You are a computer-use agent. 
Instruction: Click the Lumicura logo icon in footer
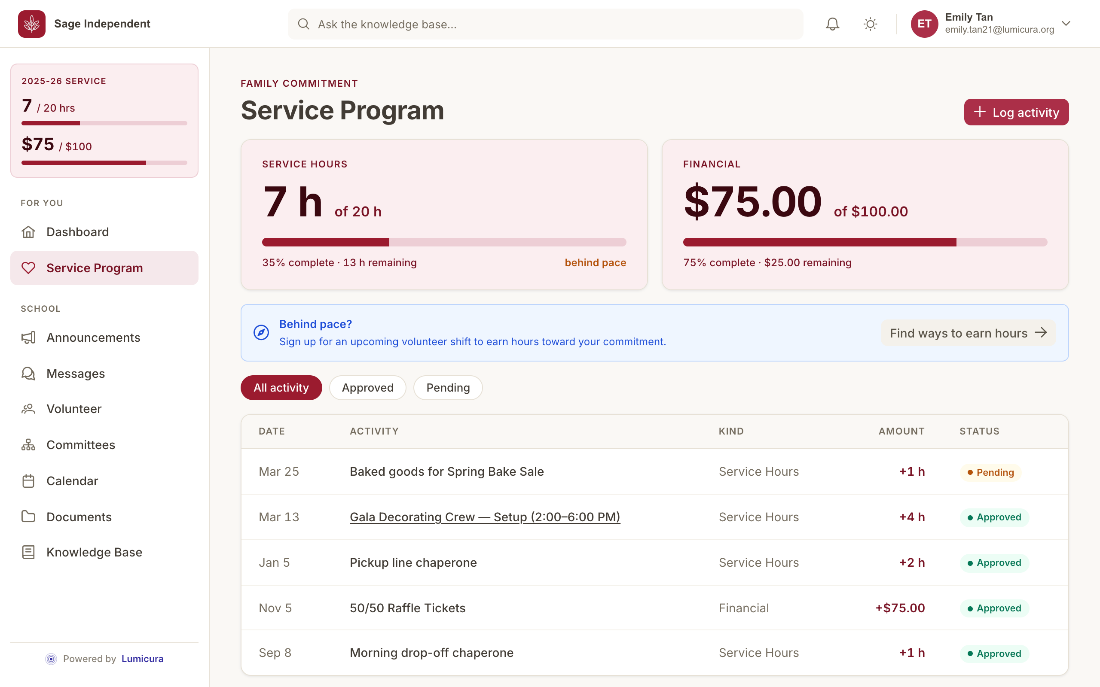tap(52, 659)
